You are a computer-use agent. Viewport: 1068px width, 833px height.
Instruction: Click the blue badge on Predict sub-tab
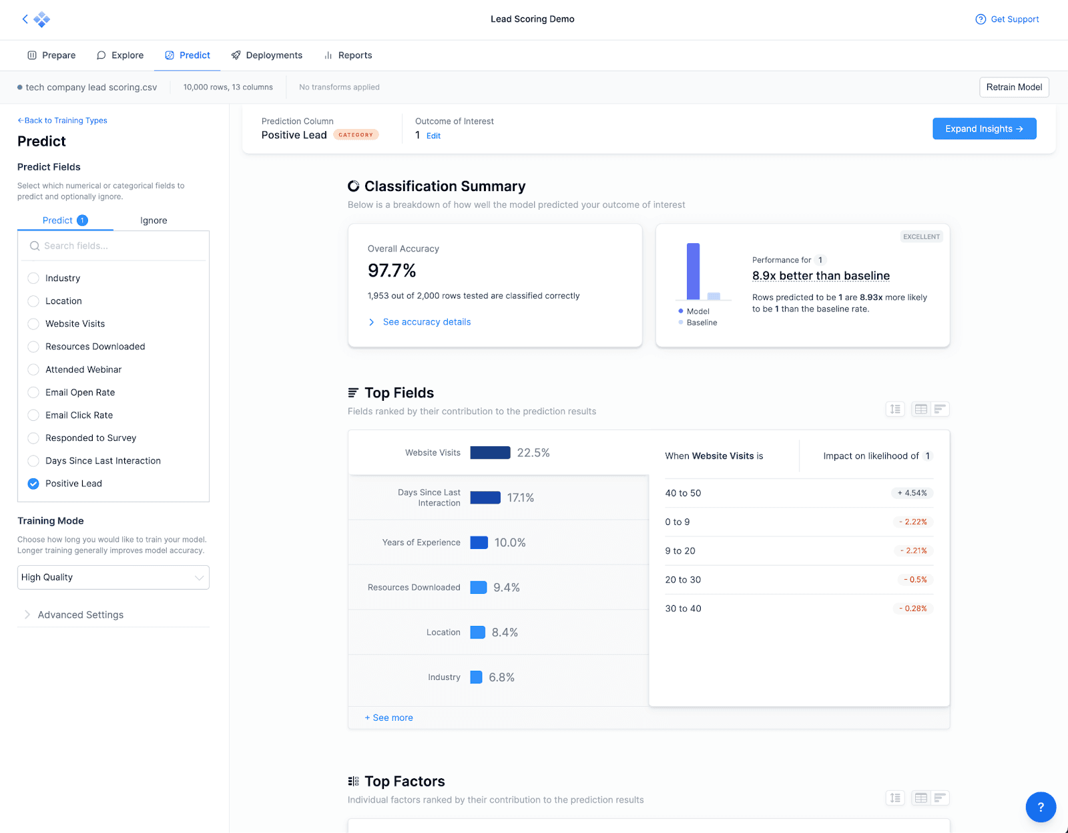[x=82, y=220]
